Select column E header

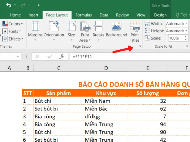(x=148, y=68)
